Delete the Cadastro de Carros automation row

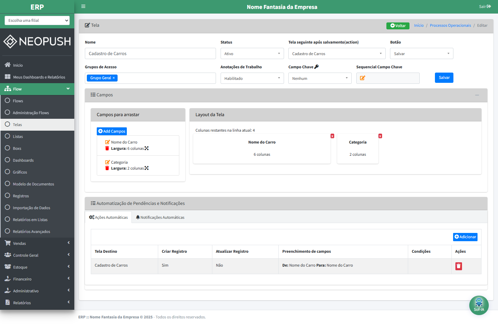[459, 266]
